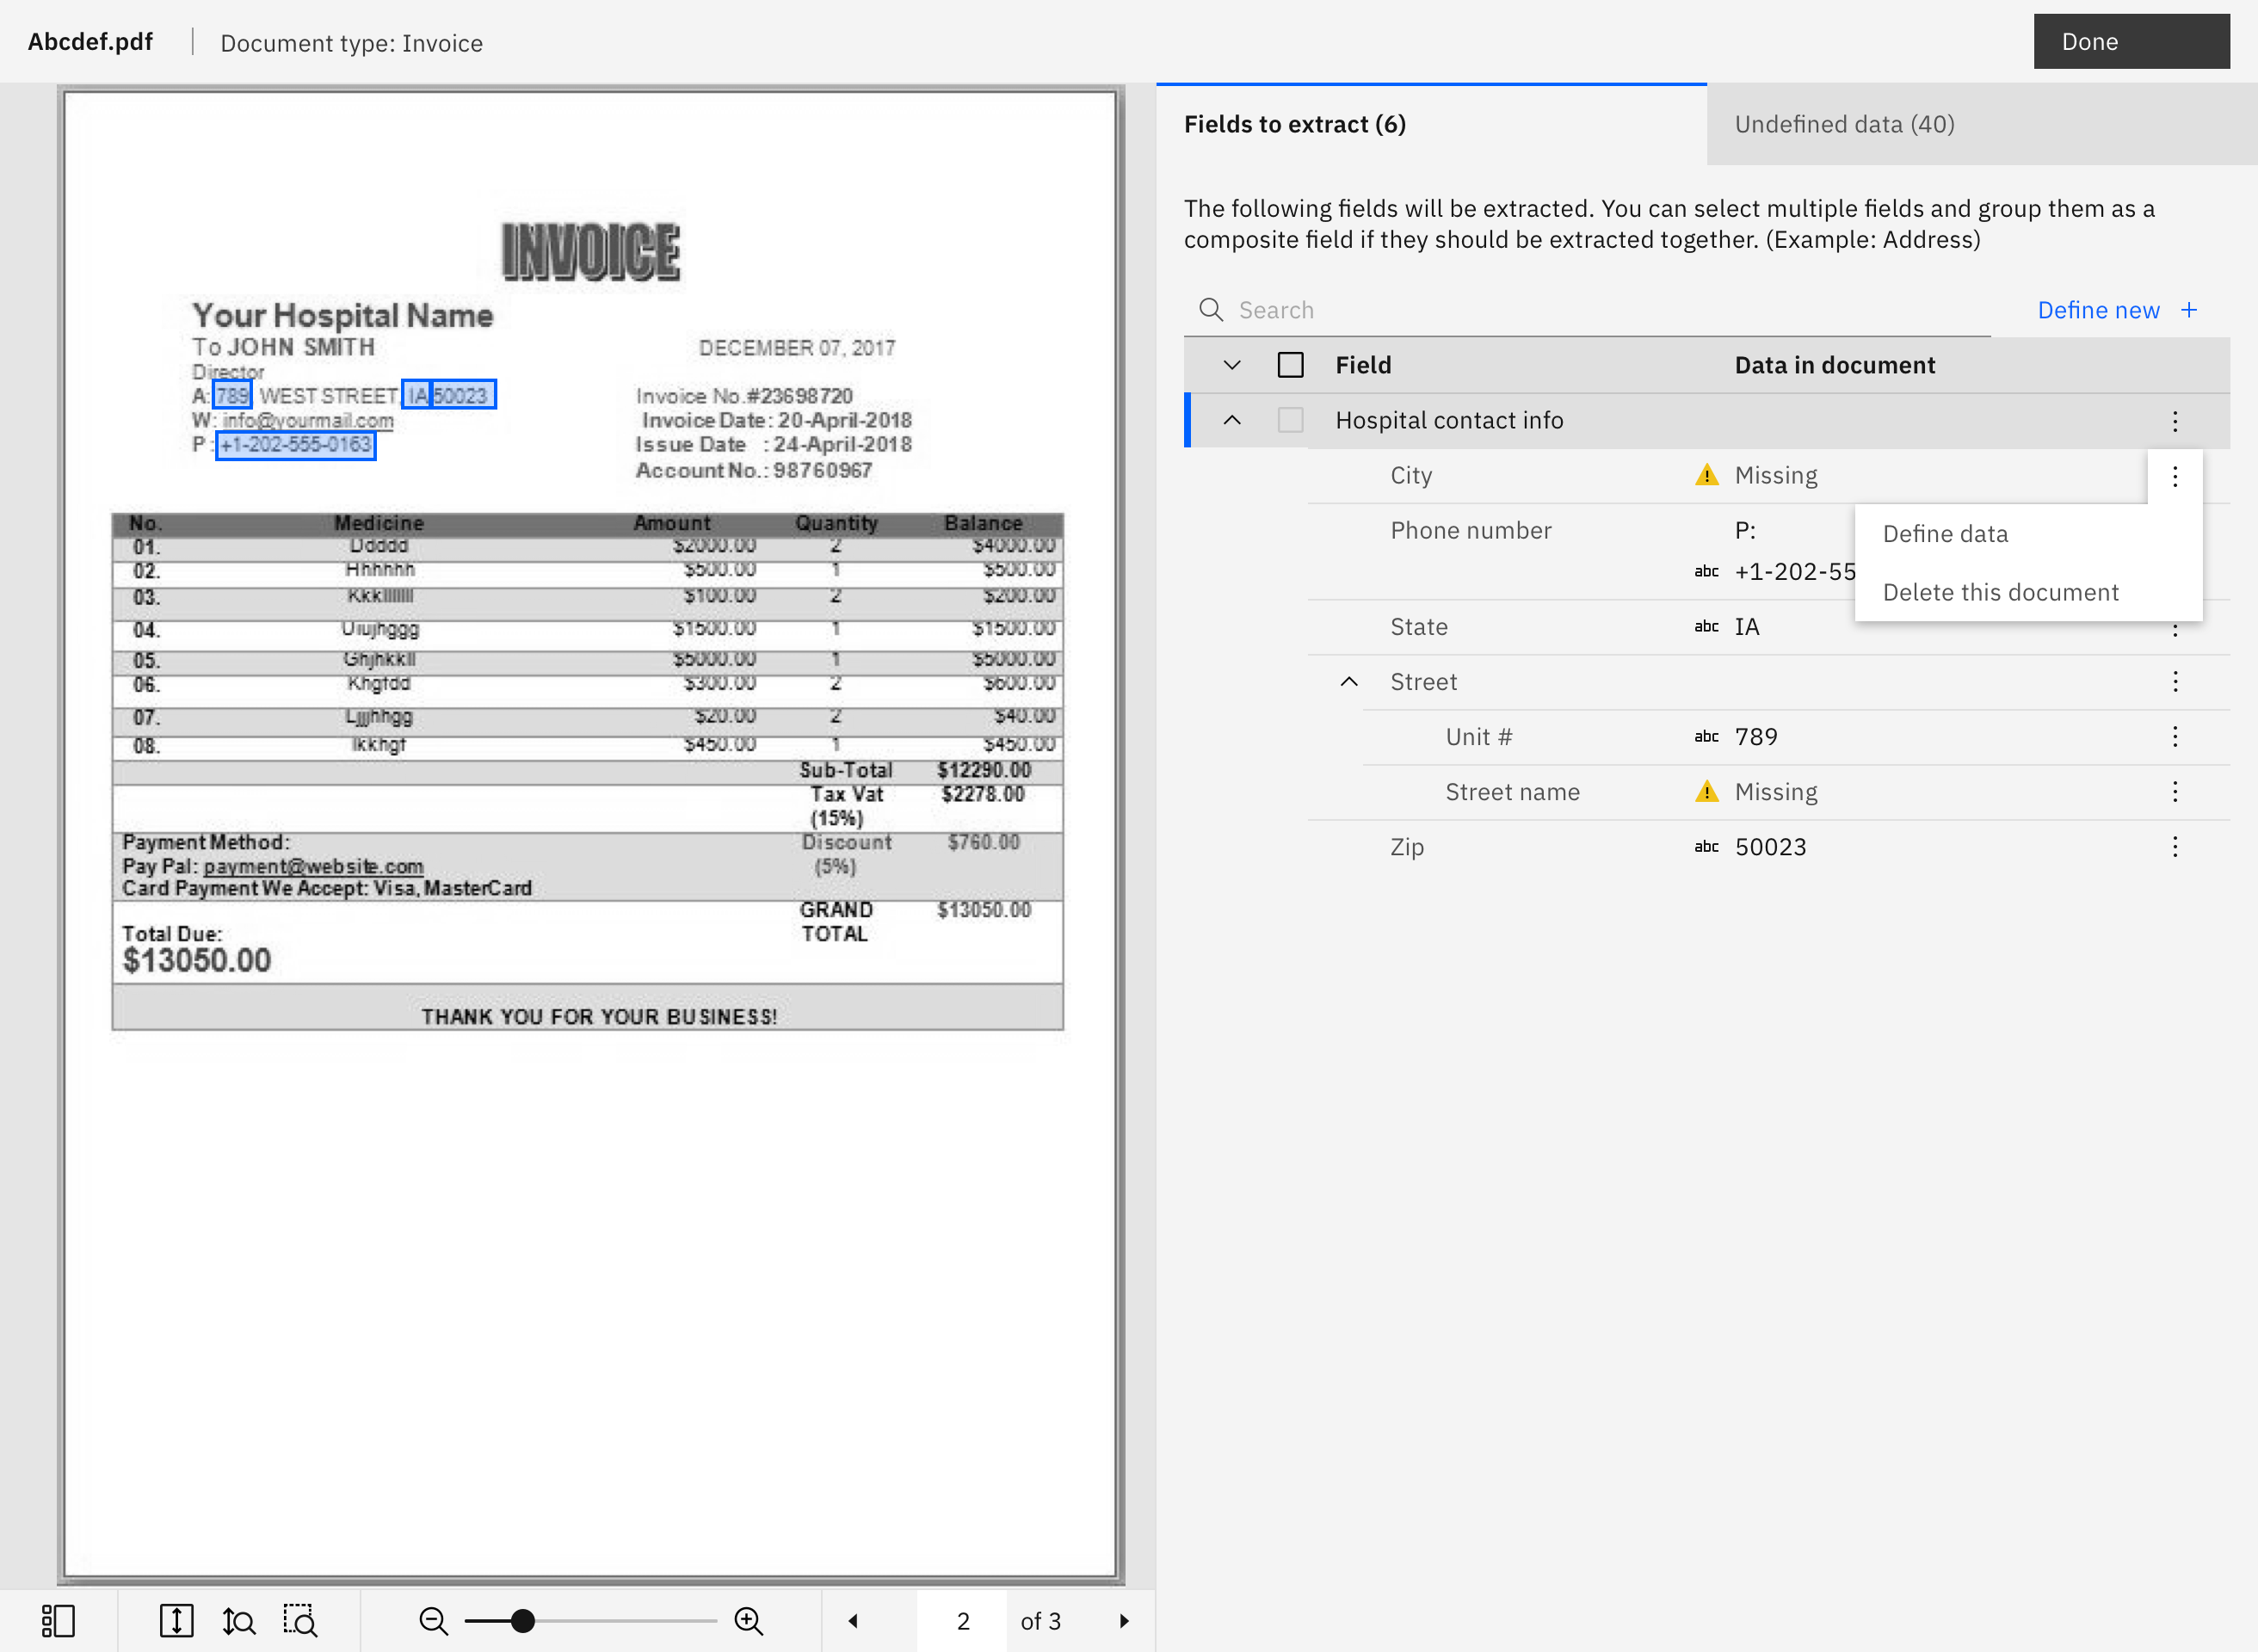Click the zoom in magnifier icon
2258x1652 pixels.
[x=749, y=1620]
